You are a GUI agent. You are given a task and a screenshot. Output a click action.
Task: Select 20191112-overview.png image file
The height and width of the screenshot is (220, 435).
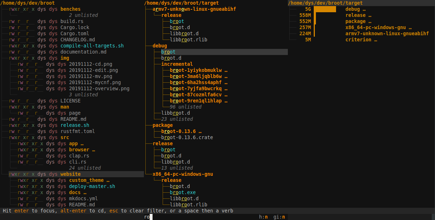(x=99, y=88)
